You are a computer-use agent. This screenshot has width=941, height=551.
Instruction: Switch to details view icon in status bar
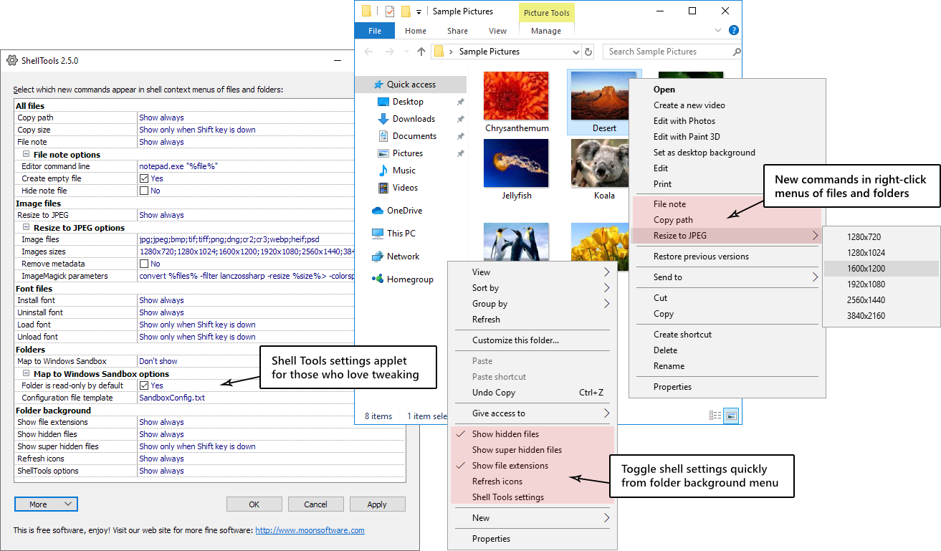click(x=715, y=416)
